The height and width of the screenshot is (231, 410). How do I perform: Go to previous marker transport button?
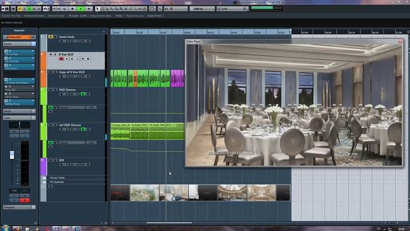[54, 8]
